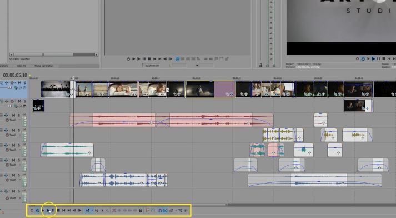396x218 pixels.
Task: Select the Selection Edit tool
Action: coord(102,210)
